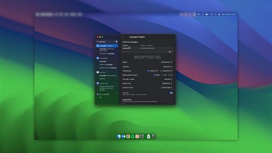
Task: Open System speech language result
Action: 108,68
